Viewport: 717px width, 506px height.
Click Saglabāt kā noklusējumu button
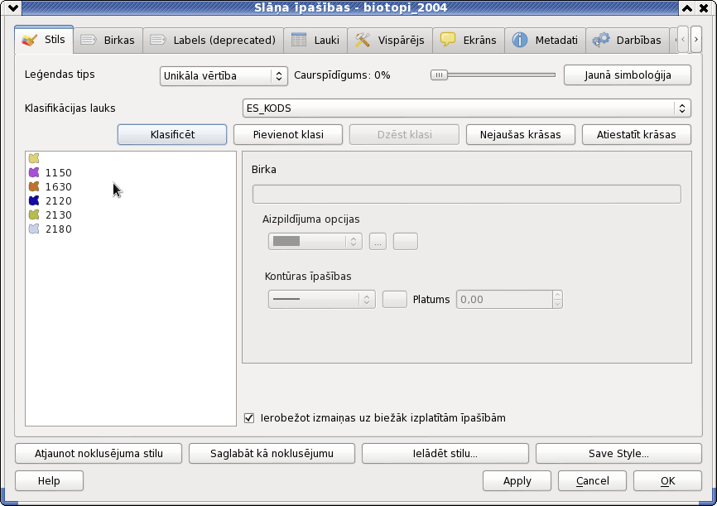(272, 453)
